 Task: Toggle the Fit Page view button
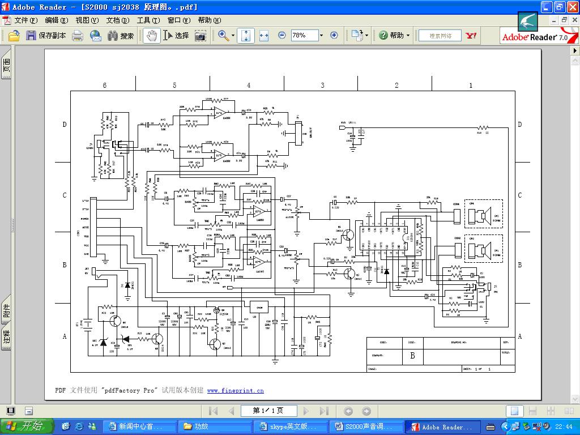tap(246, 36)
